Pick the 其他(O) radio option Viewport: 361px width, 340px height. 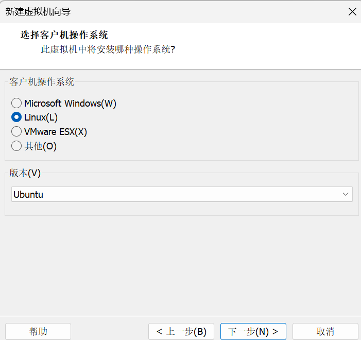pyautogui.click(x=16, y=146)
